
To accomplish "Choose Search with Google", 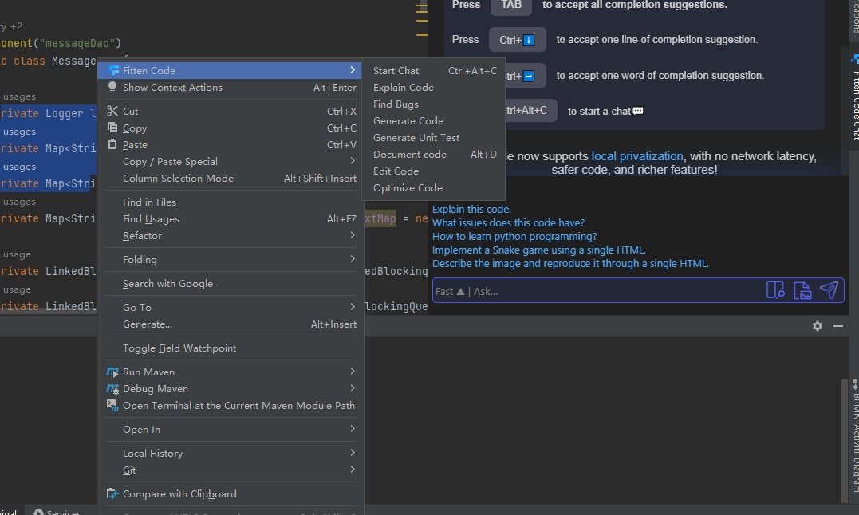I will (x=231, y=284).
